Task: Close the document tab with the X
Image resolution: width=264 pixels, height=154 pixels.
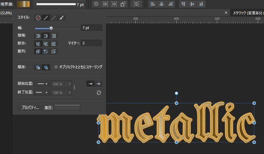Action: 226,13
